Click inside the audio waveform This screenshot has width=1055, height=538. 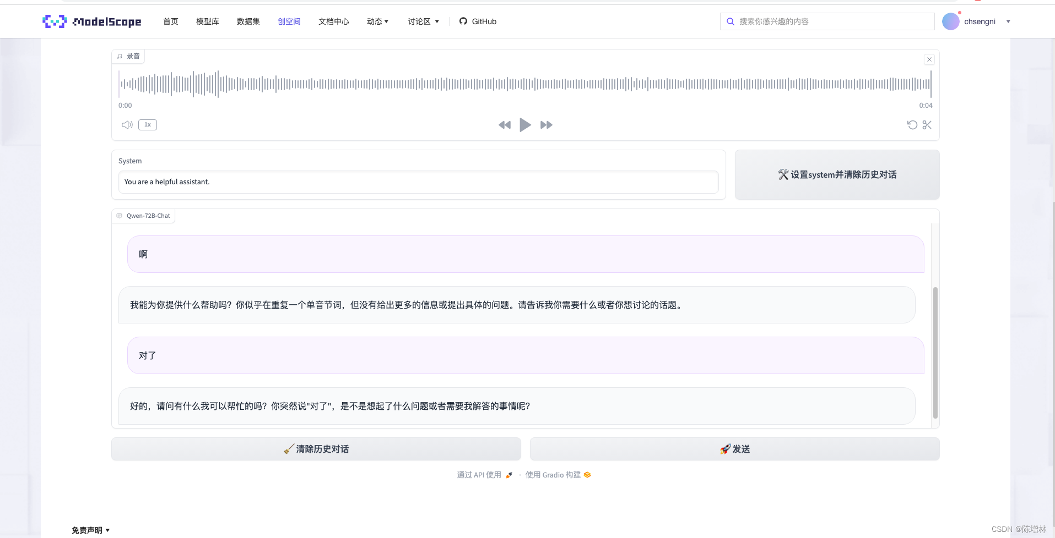(525, 84)
